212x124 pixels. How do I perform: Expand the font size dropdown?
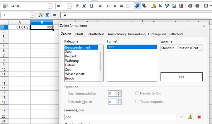[69, 6]
